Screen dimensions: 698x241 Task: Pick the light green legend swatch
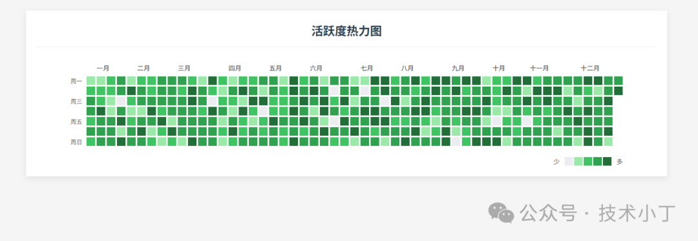578,162
